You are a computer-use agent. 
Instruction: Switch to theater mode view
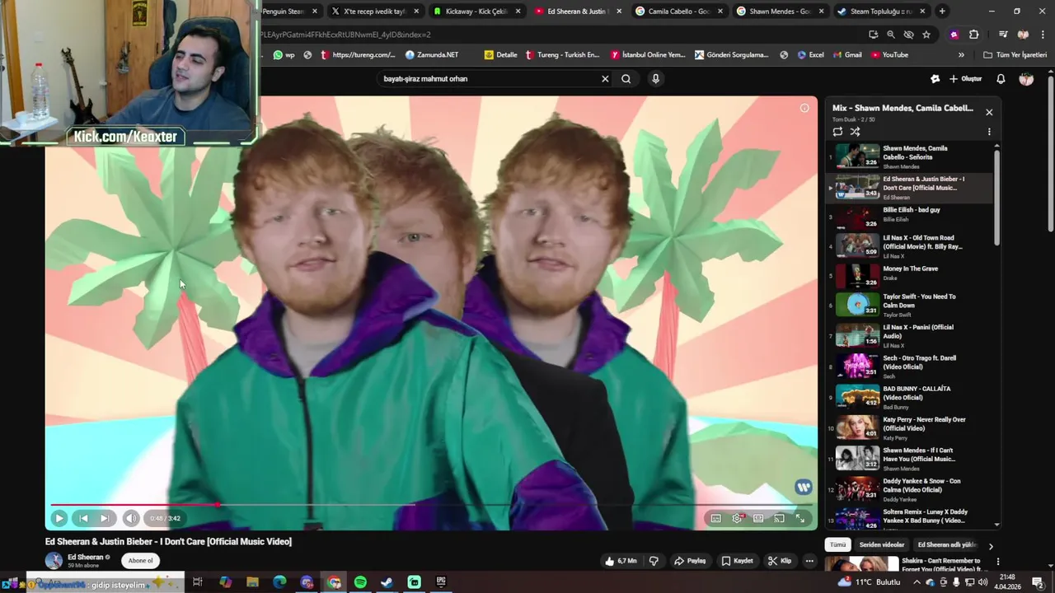758,518
